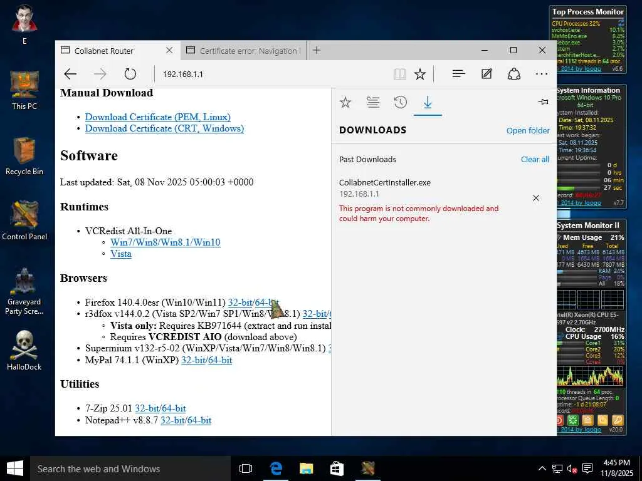
Task: Pin the hub pane with pin icon
Action: pos(544,101)
